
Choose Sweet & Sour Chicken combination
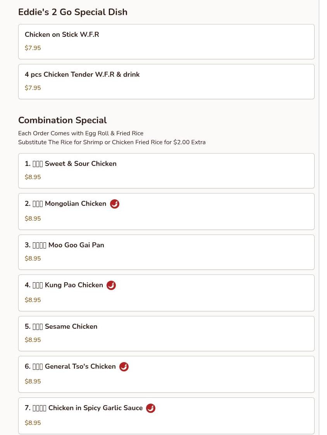(x=166, y=171)
